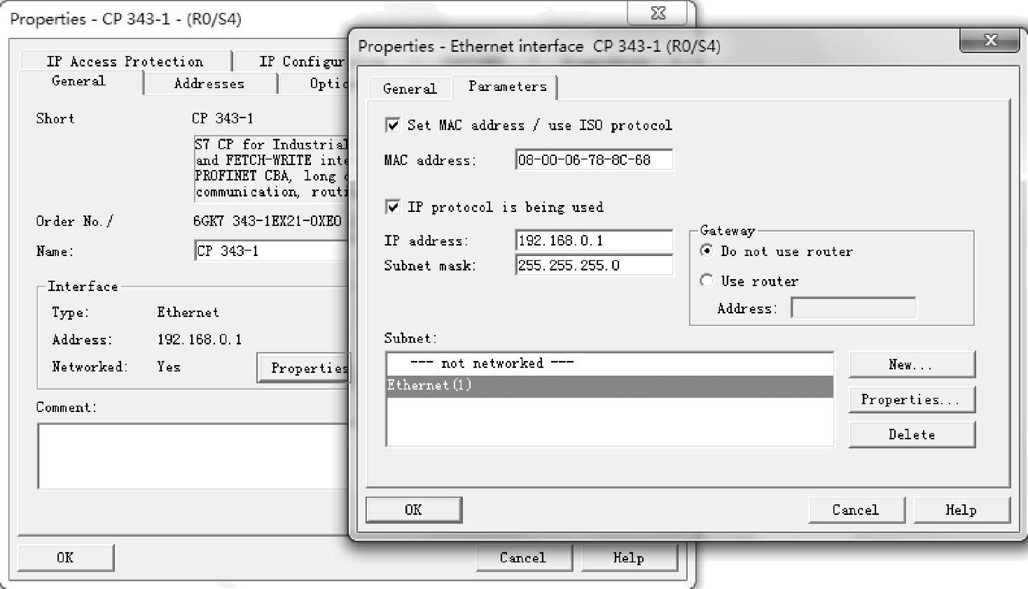Cancel the CP 343-1 properties window
Screen dimensions: 1028x589
tap(523, 558)
